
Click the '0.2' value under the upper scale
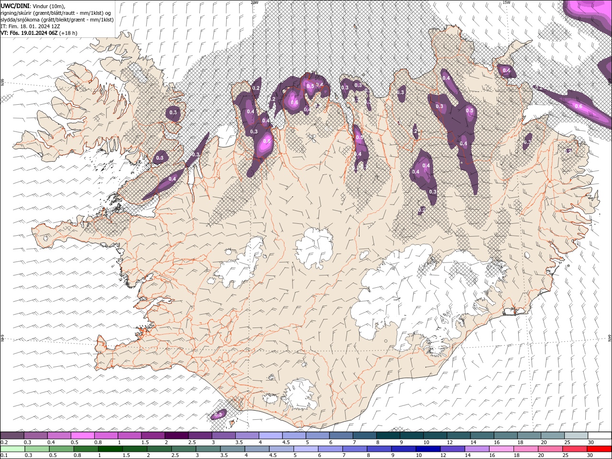coord(4,442)
